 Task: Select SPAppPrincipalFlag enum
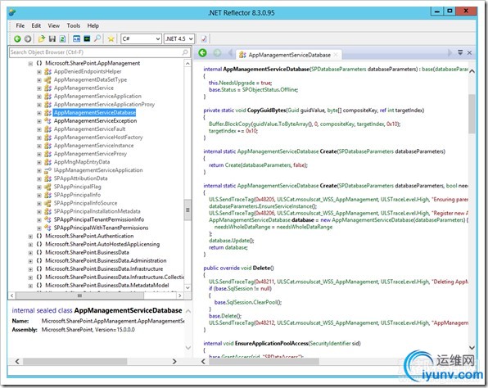(x=77, y=187)
